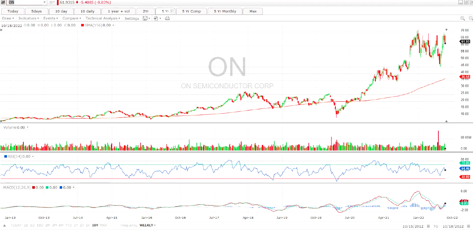Image resolution: width=473 pixels, height=230 pixels.
Task: Select the TODAY range
Action: 16,225
